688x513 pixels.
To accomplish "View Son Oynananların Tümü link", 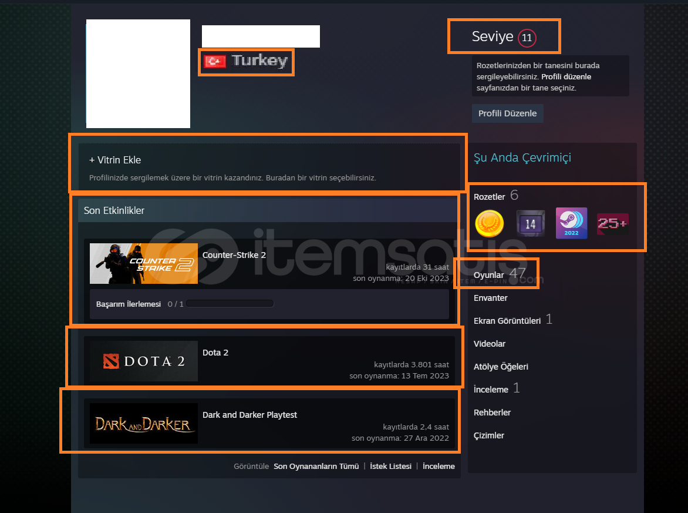I will click(x=316, y=467).
